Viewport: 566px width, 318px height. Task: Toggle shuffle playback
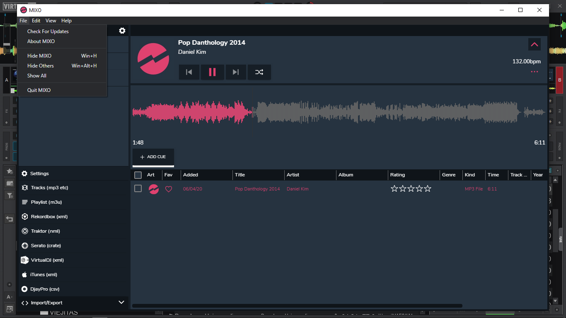pyautogui.click(x=259, y=72)
